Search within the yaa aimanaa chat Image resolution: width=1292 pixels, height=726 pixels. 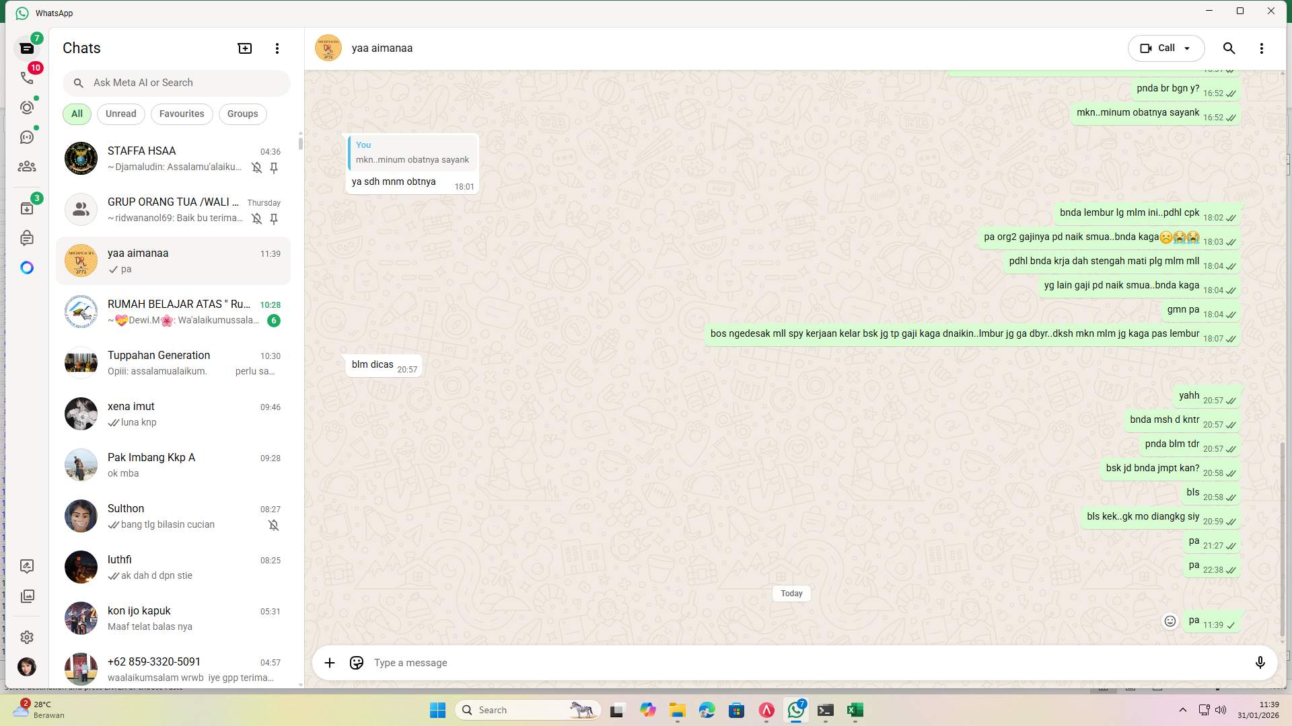click(1229, 48)
